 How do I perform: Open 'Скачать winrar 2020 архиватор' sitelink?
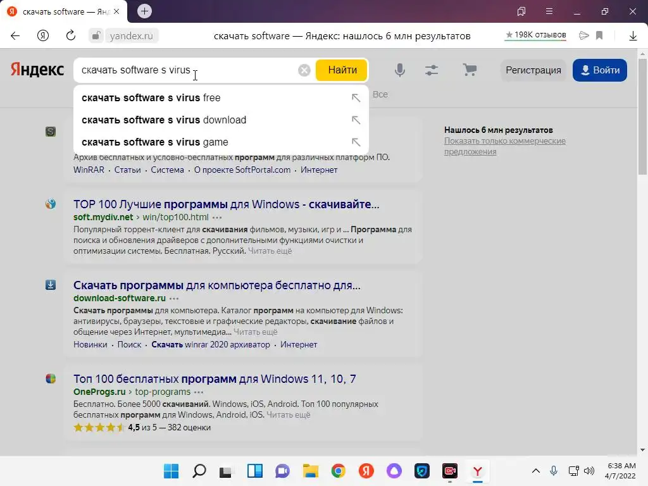(211, 345)
